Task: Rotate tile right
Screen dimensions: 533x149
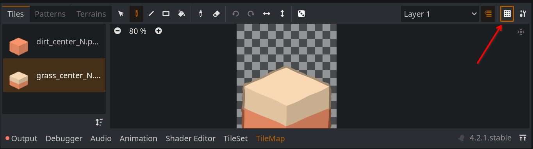Action: point(251,14)
